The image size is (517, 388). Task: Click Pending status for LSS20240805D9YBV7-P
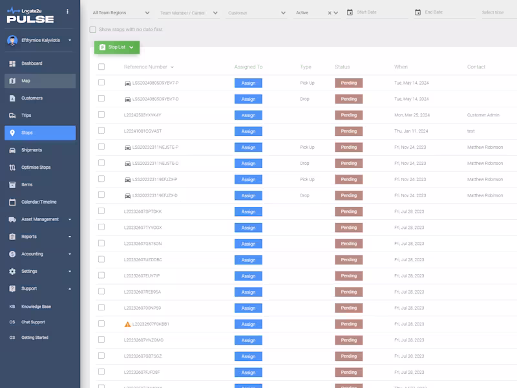pyautogui.click(x=349, y=83)
